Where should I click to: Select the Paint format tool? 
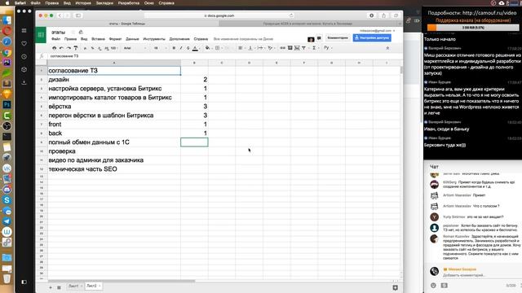click(76, 48)
